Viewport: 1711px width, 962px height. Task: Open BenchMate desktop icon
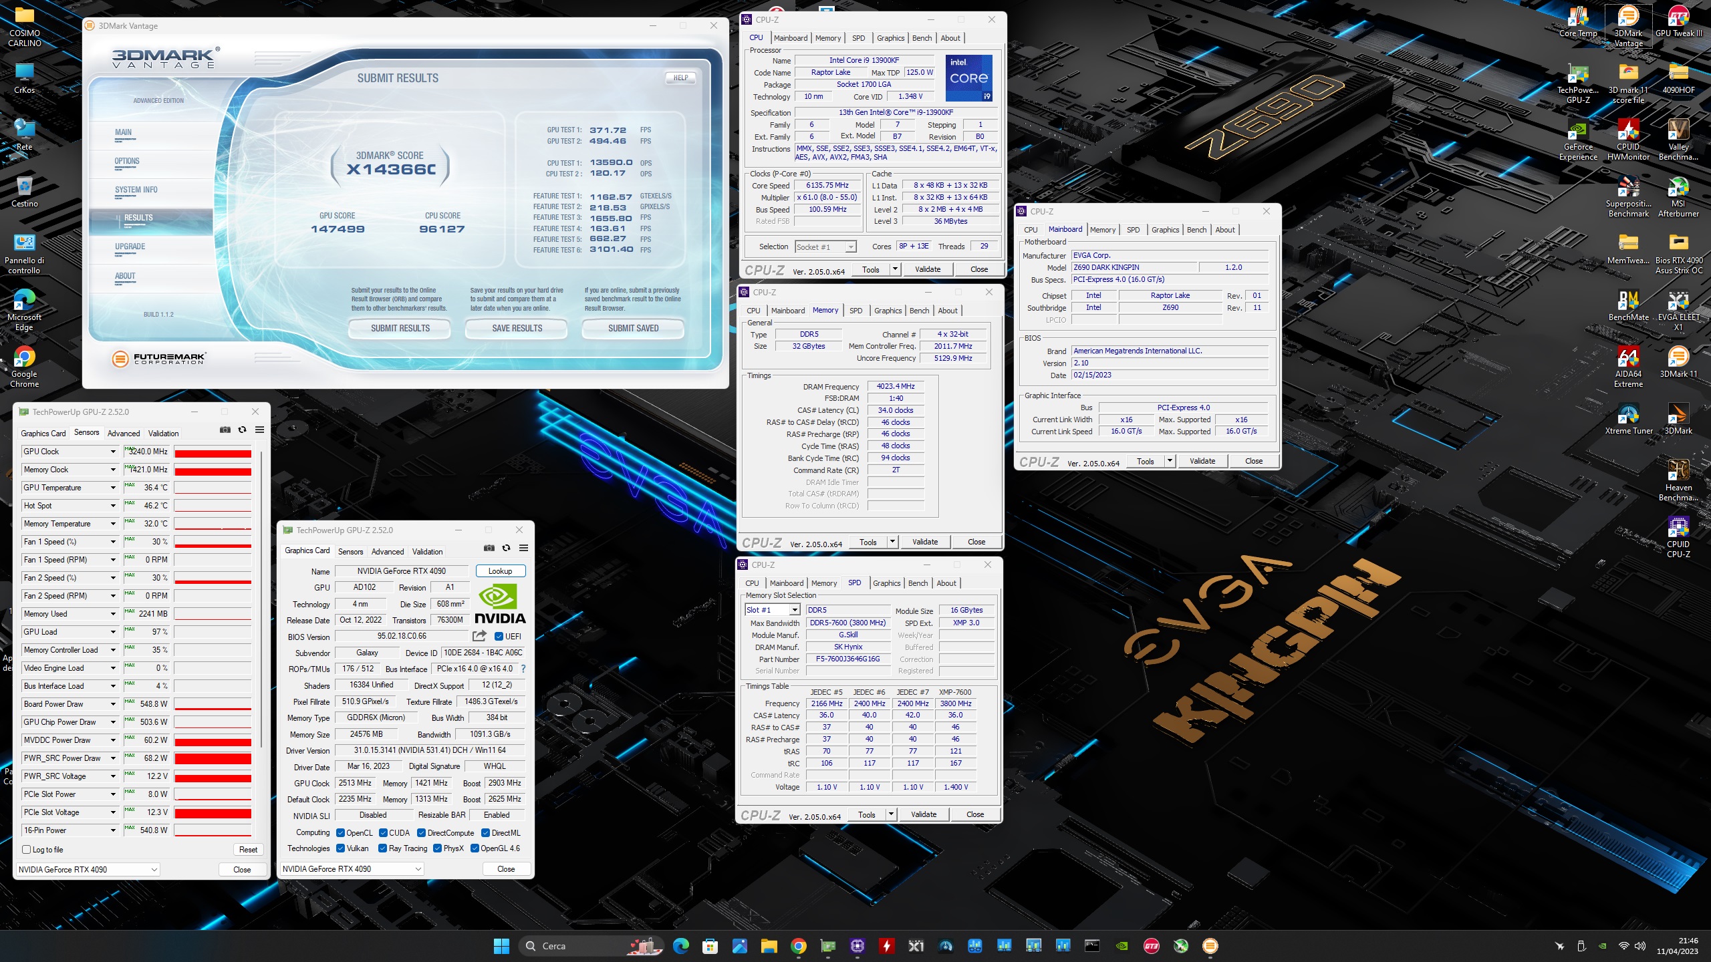(x=1628, y=306)
